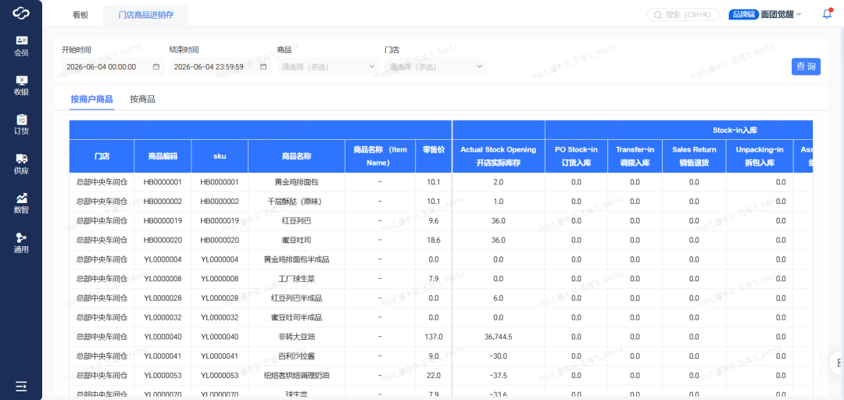
Task: Collapse the sidebar with menu icon
Action: coord(21,386)
